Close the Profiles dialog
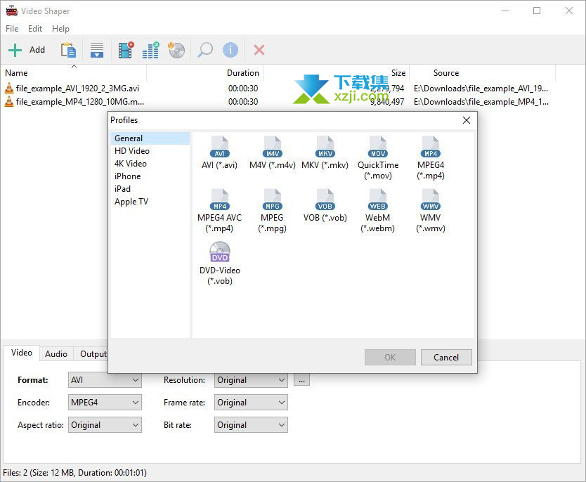This screenshot has height=482, width=586. pos(466,120)
